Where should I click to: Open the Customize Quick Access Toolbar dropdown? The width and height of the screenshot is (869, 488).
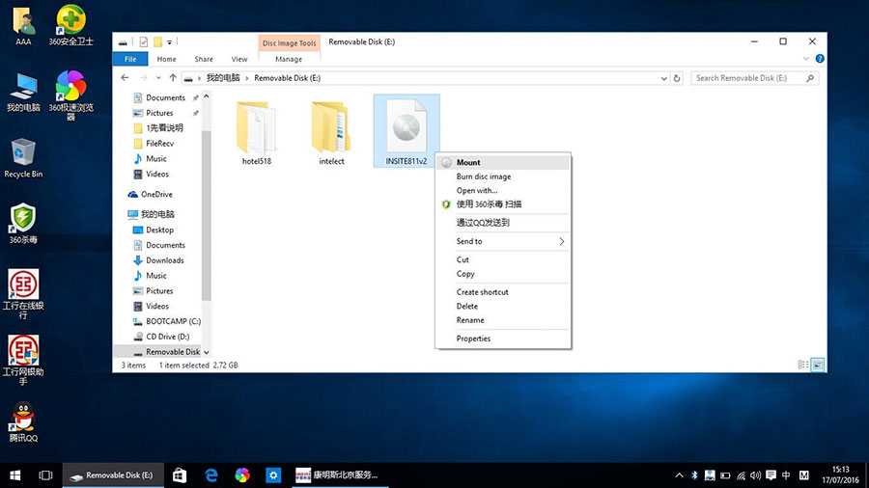tap(170, 42)
